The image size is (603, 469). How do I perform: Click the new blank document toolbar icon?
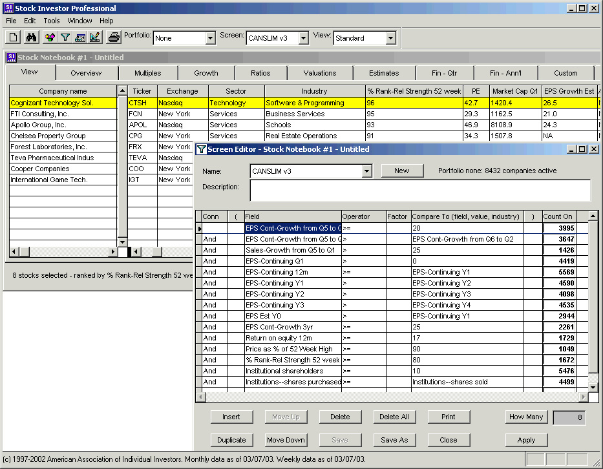(x=14, y=37)
